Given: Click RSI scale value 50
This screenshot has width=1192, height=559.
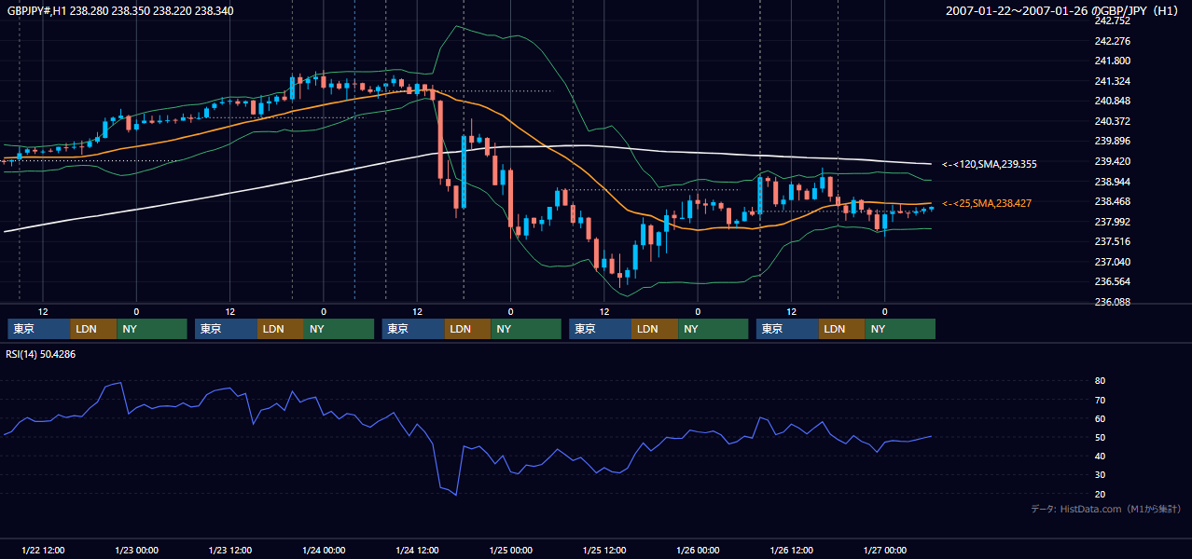Looking at the screenshot, I should pos(1100,437).
